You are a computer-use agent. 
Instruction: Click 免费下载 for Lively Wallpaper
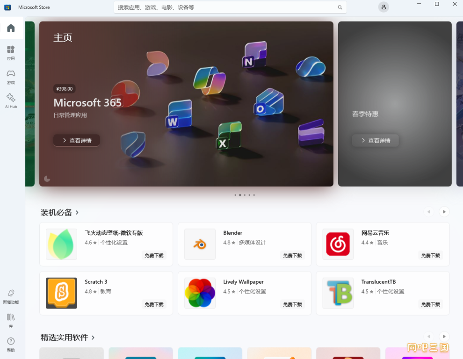292,304
